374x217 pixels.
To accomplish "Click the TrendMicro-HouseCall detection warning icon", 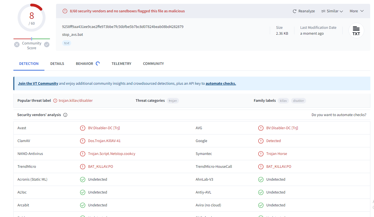I will coord(261,167).
